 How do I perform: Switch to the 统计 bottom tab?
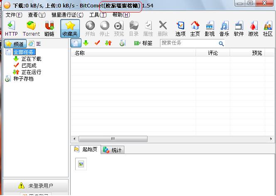pyautogui.click(x=113, y=150)
